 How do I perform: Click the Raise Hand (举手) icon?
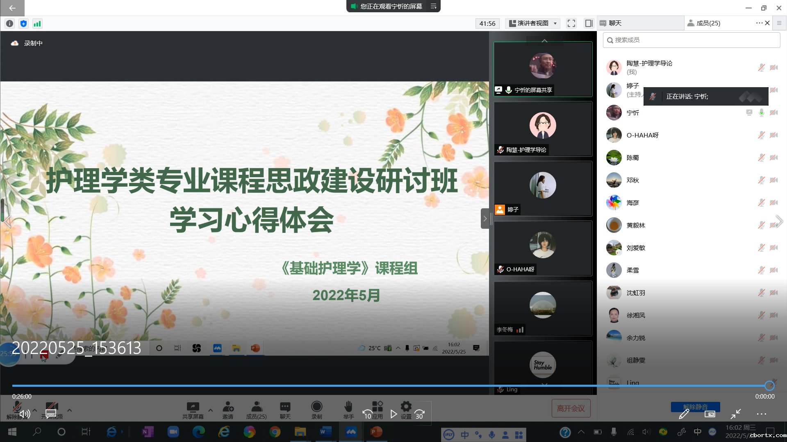click(x=348, y=407)
